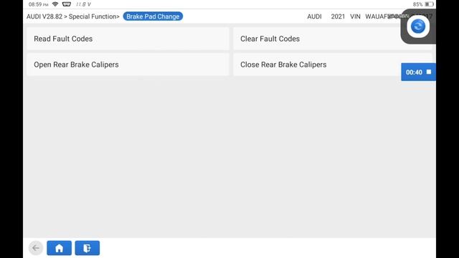Choose Open Rear Brake Calipers
Image resolution: width=459 pixels, height=258 pixels.
point(128,64)
